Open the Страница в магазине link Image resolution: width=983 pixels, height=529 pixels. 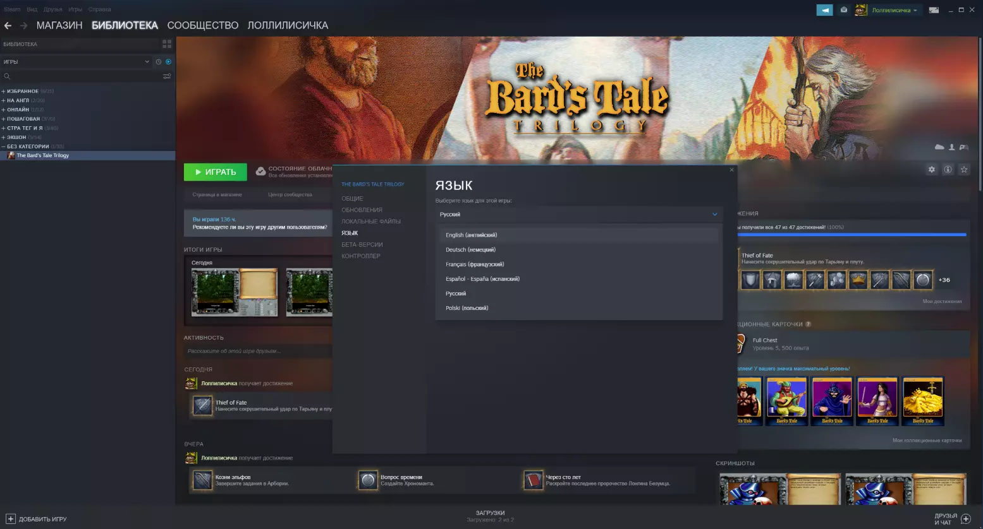coord(217,194)
